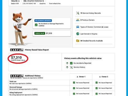This screenshot has width=128, height=96.
Task: Click the CARFAX VALUE green badge
Action: 40,33
